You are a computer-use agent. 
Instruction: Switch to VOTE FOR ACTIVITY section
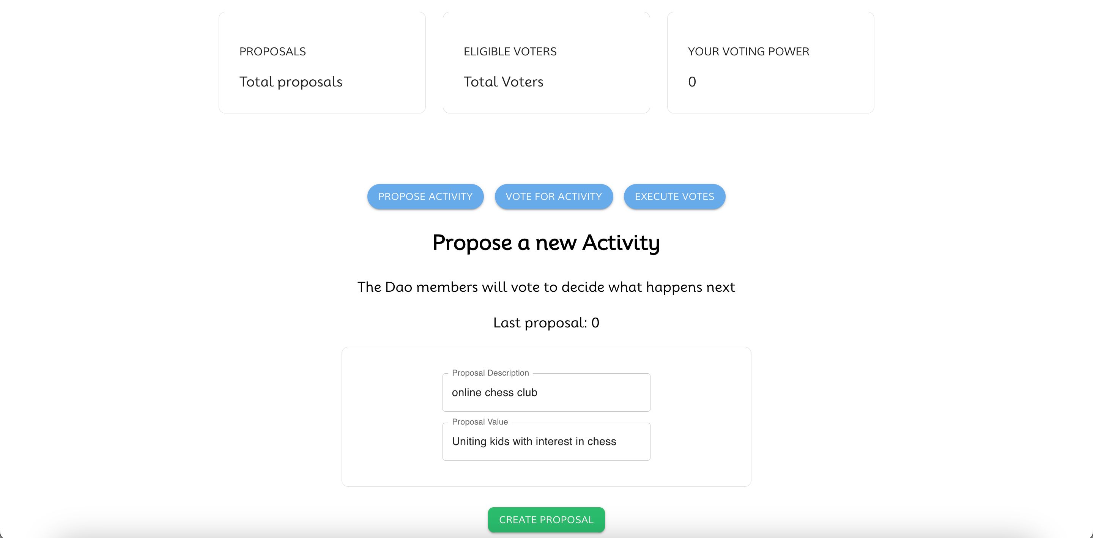(x=553, y=197)
